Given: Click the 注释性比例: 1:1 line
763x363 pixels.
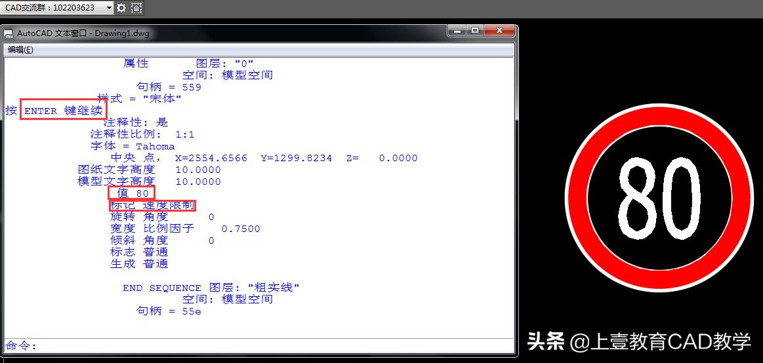Looking at the screenshot, I should [x=142, y=134].
